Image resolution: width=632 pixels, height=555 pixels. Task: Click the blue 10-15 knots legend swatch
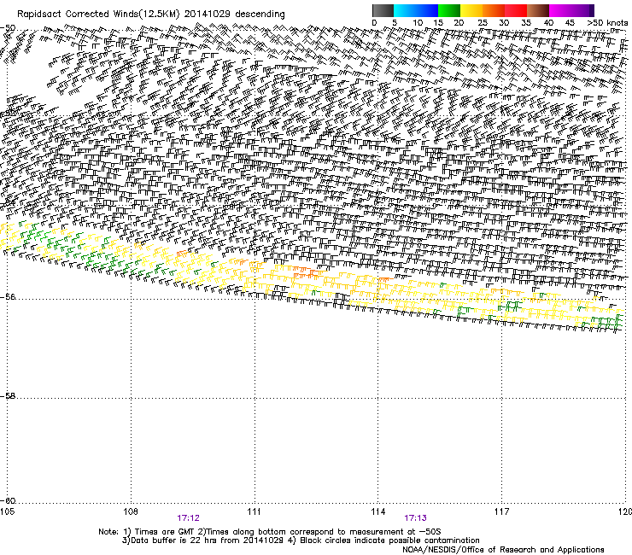427,10
